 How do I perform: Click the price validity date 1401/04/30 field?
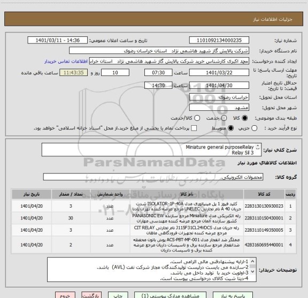[x=219, y=85]
